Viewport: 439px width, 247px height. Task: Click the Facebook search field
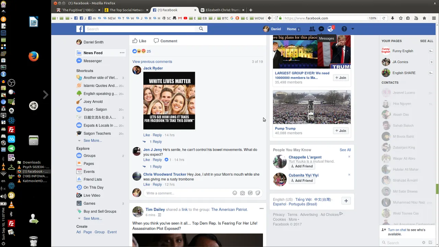pyautogui.click(x=140, y=29)
